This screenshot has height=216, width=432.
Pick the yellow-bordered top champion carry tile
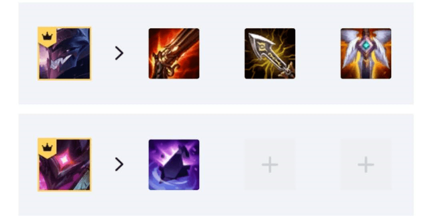64,54
